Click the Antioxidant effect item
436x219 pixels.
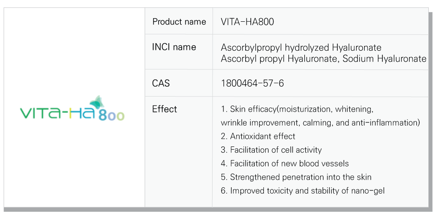258,136
